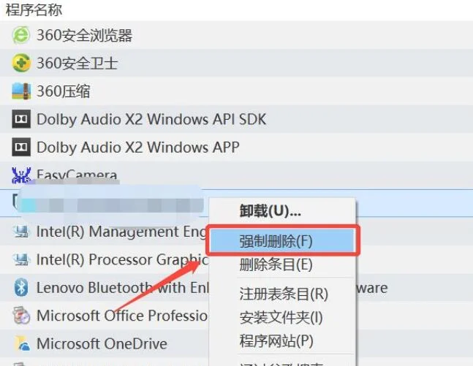This screenshot has height=366, width=473.
Task: Click Dolby Audio X2 Windows APP icon
Action: pos(22,147)
